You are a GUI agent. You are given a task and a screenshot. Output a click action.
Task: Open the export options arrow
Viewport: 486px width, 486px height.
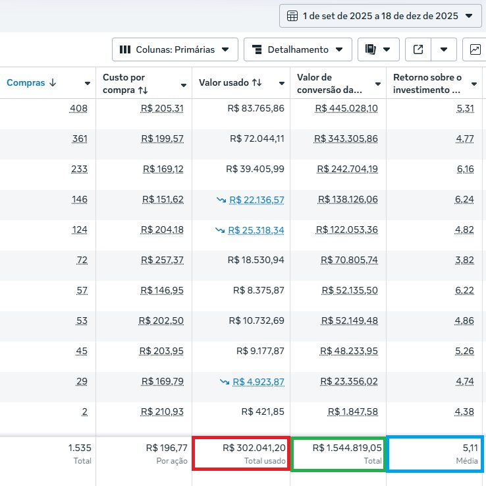click(445, 49)
